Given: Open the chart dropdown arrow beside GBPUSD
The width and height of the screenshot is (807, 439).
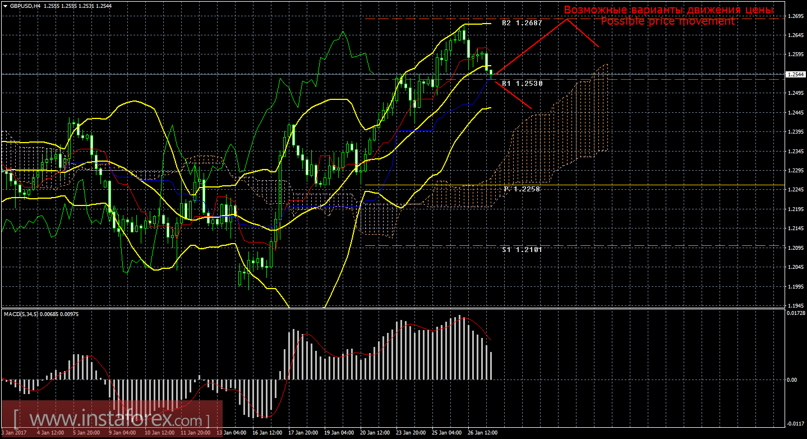Looking at the screenshot, I should click(x=6, y=7).
